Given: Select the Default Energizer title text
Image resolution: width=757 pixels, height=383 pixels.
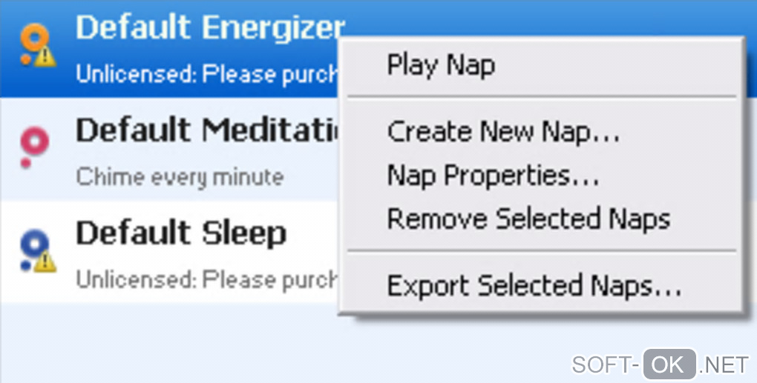Looking at the screenshot, I should pyautogui.click(x=209, y=29).
